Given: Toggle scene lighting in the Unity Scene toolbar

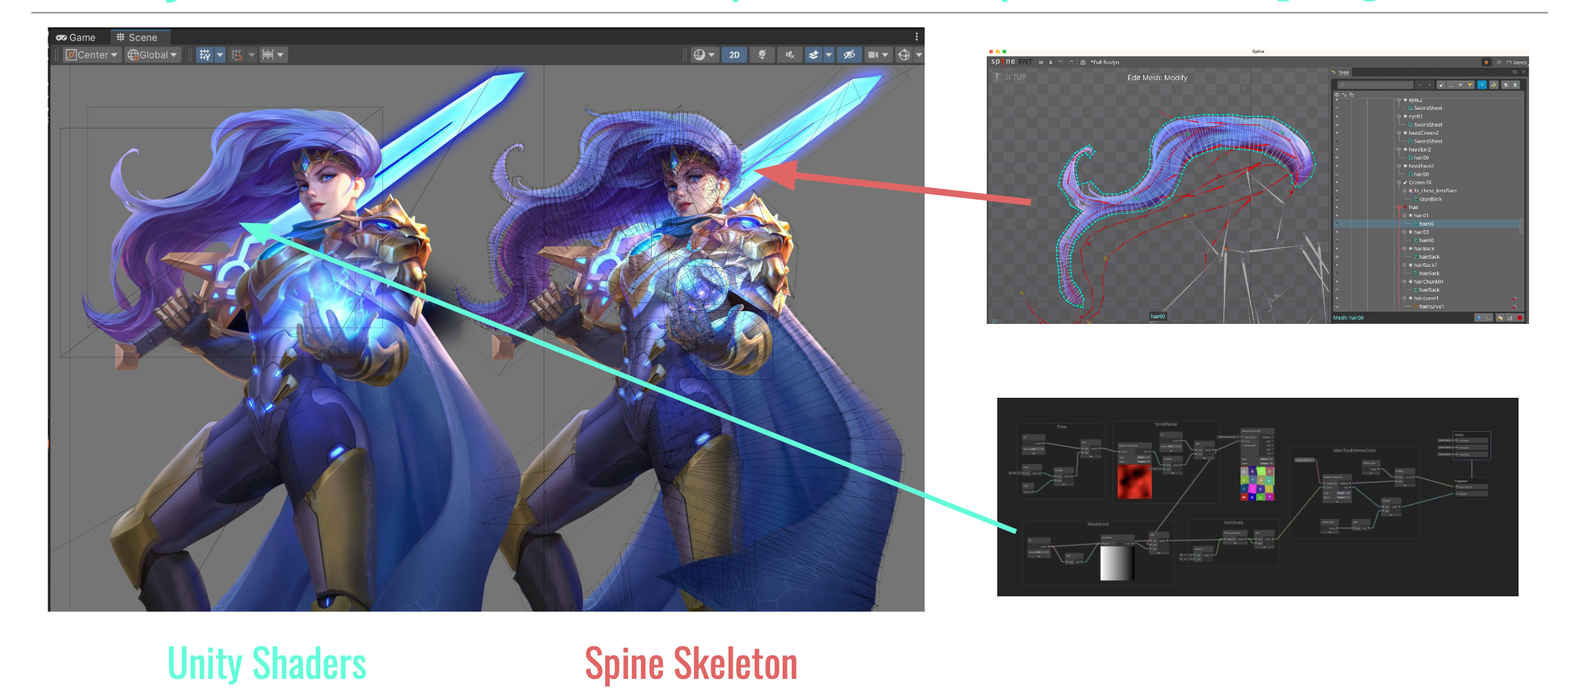Looking at the screenshot, I should click(x=762, y=55).
